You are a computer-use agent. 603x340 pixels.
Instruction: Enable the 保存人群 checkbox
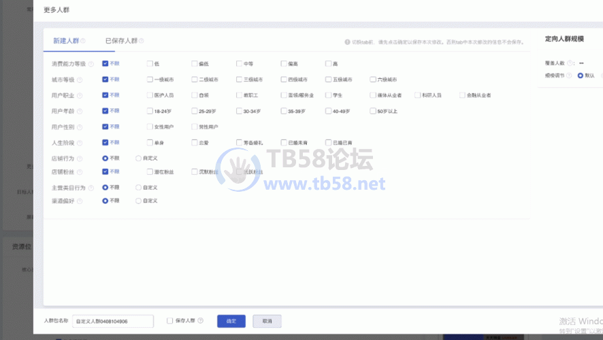170,320
